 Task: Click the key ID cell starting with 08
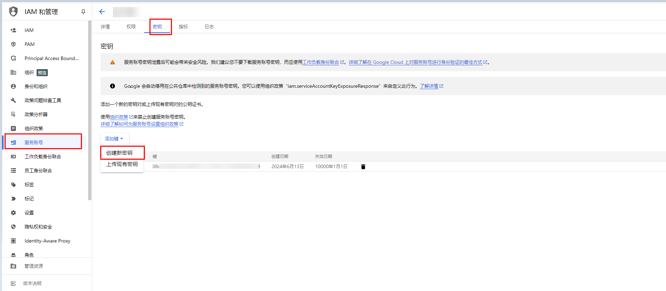tap(206, 166)
